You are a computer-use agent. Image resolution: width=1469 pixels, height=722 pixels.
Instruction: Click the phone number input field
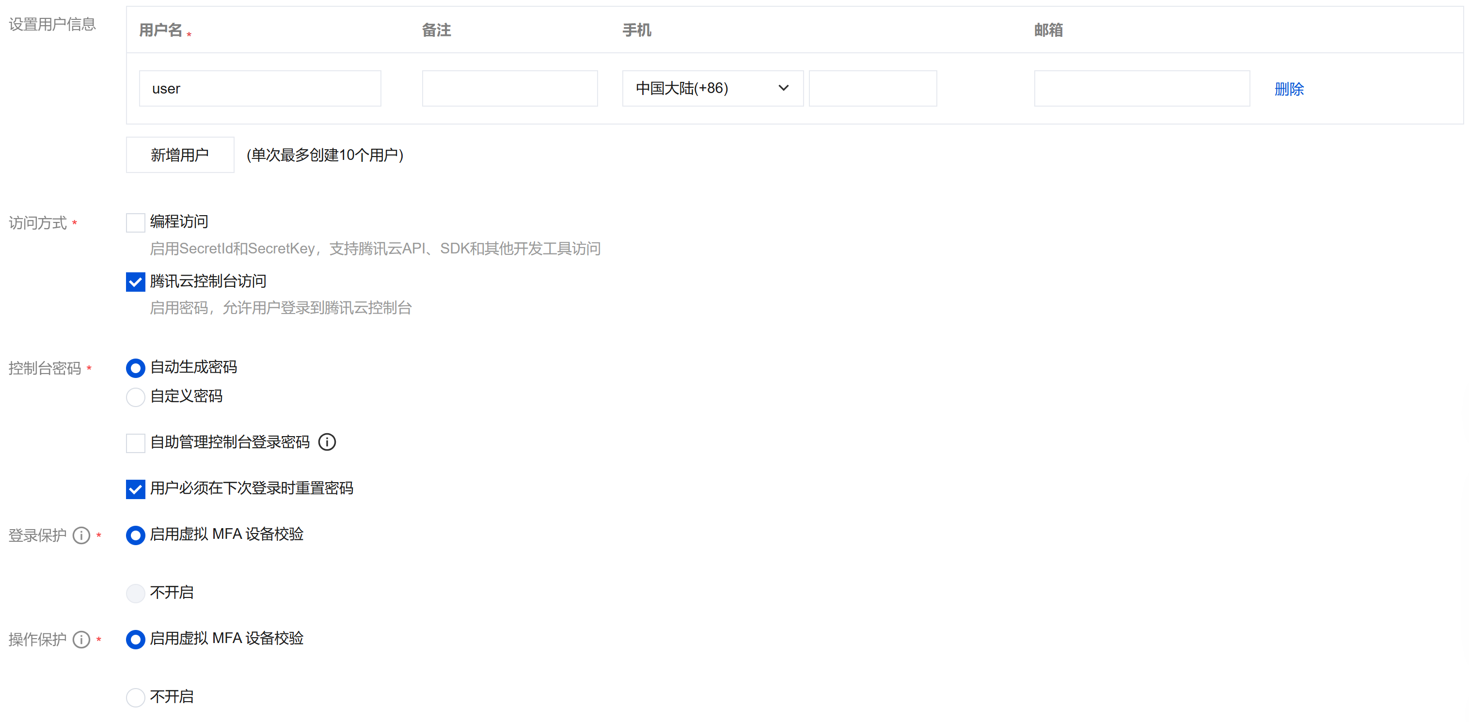(x=872, y=88)
